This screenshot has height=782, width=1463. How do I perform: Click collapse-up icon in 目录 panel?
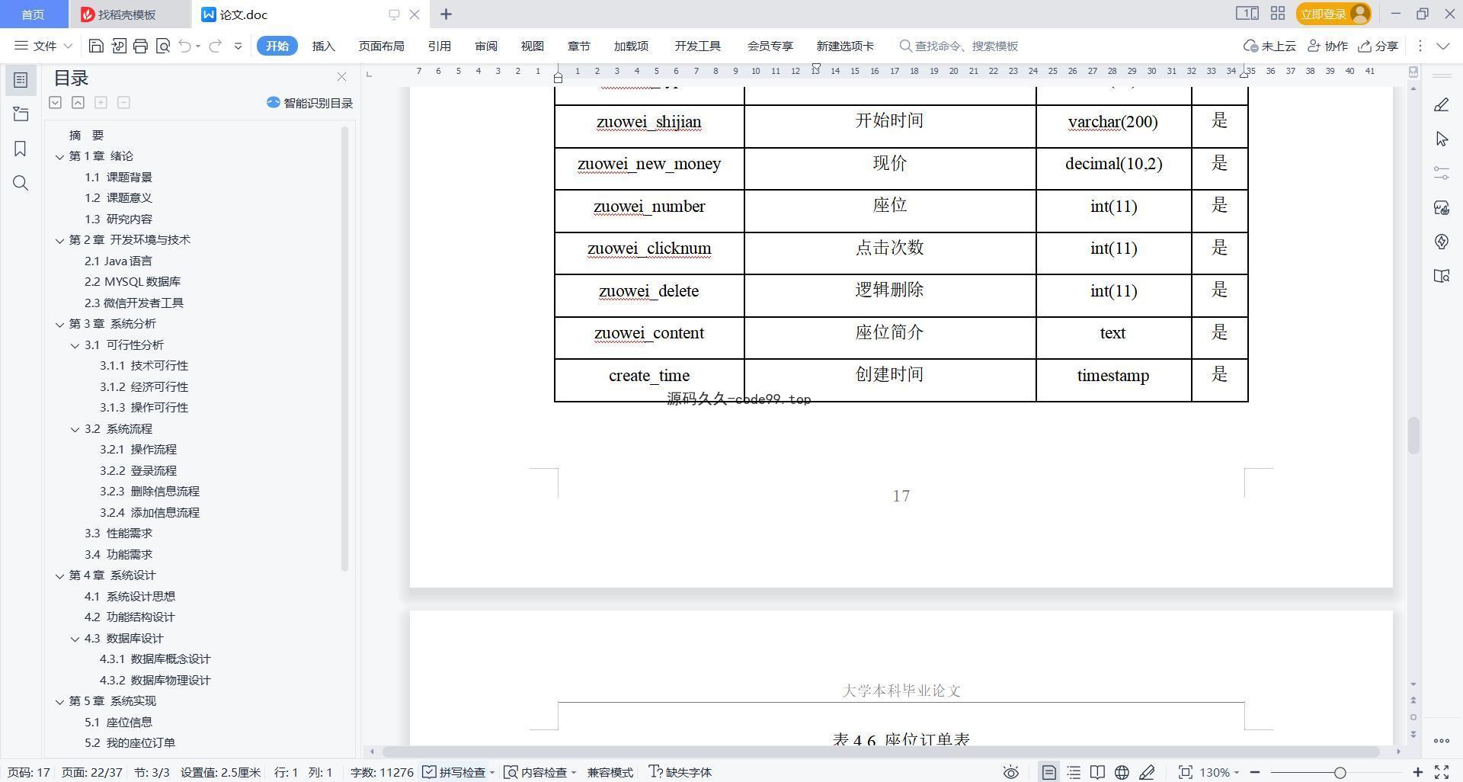coord(78,102)
